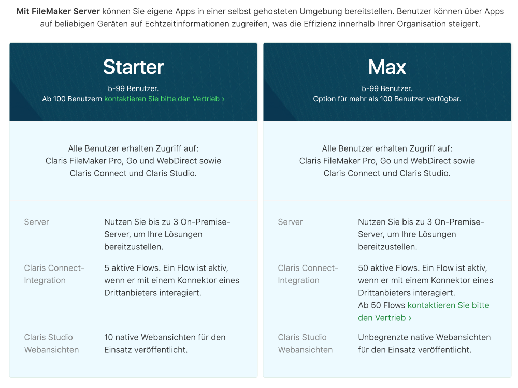The width and height of the screenshot is (518, 388).
Task: Open the Starter plan's sales contact link
Action: [x=164, y=99]
